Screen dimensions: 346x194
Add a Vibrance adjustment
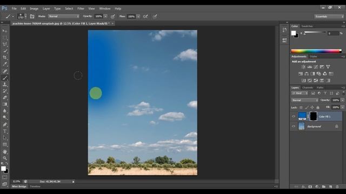click(328, 67)
